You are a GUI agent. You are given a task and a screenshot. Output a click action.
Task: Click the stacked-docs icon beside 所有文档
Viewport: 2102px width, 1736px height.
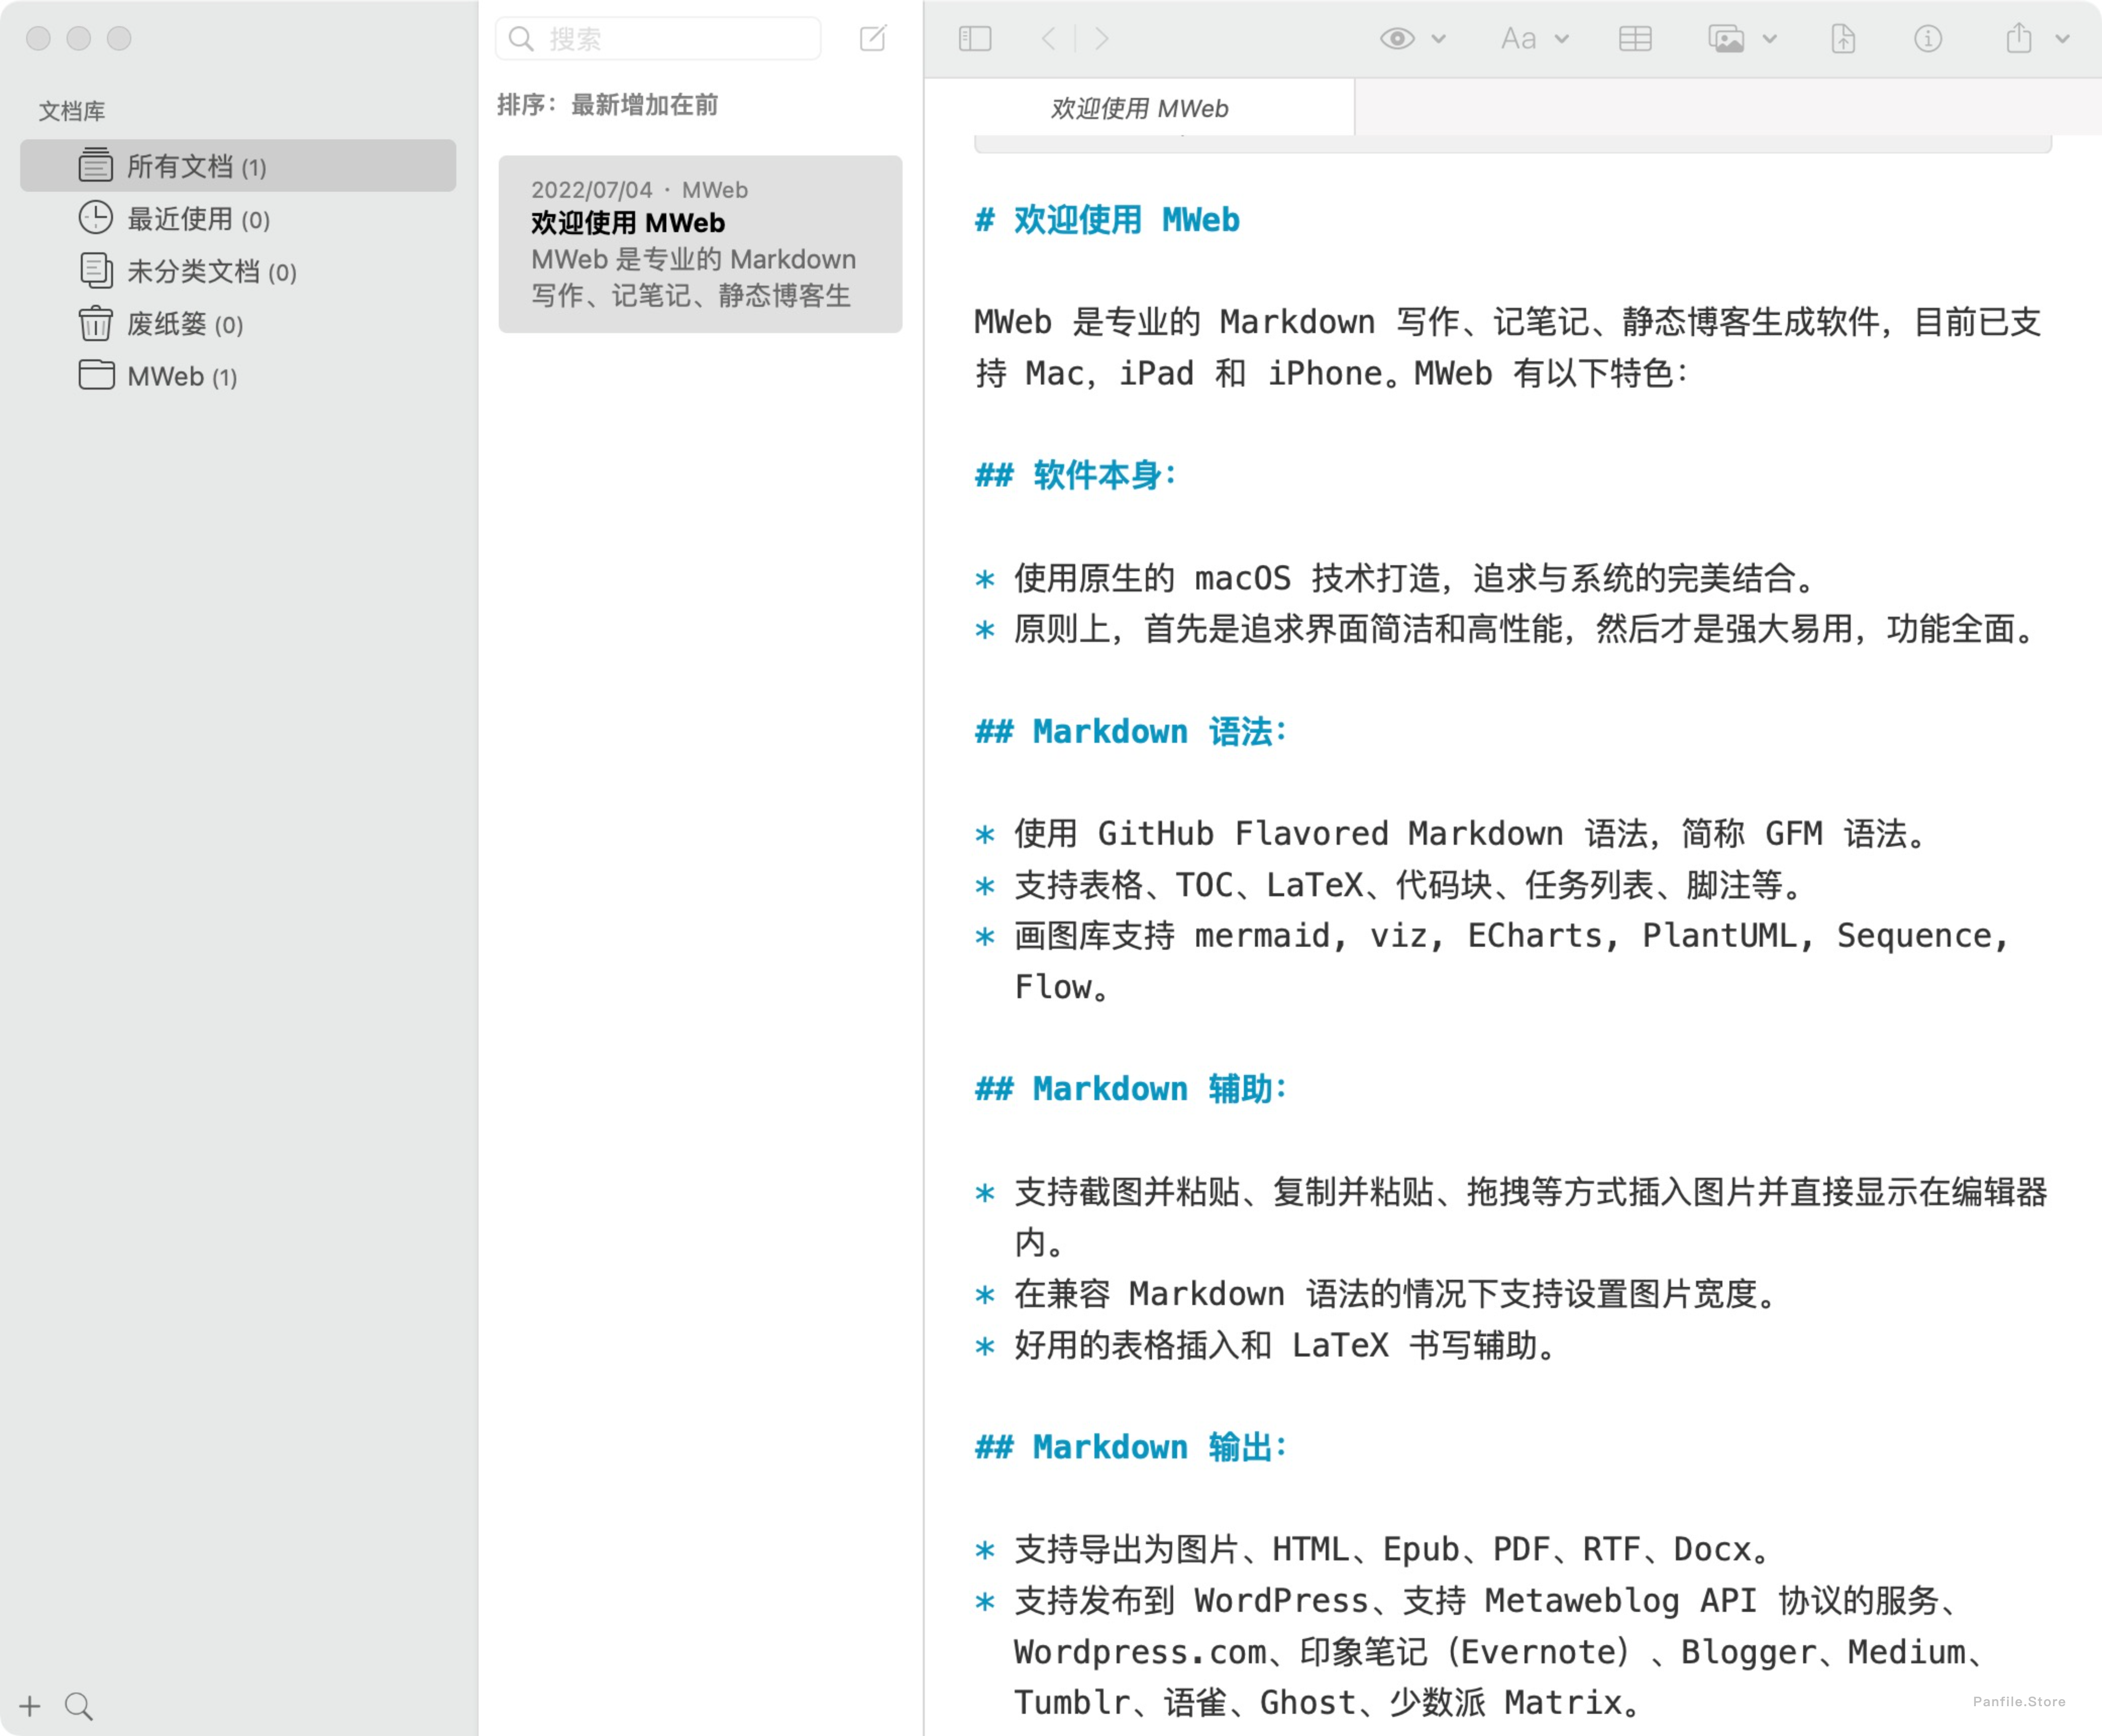coord(96,165)
